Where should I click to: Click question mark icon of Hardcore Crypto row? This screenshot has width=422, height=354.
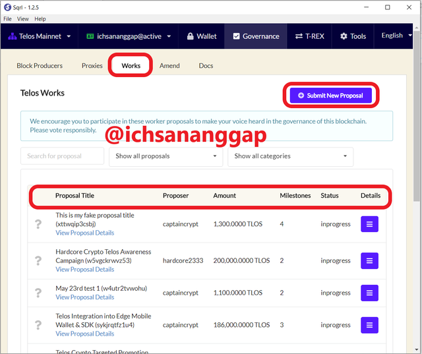point(38,260)
